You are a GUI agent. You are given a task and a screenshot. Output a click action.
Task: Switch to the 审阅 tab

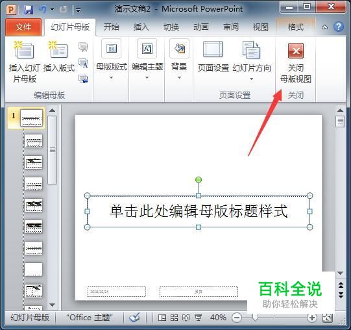pos(231,27)
